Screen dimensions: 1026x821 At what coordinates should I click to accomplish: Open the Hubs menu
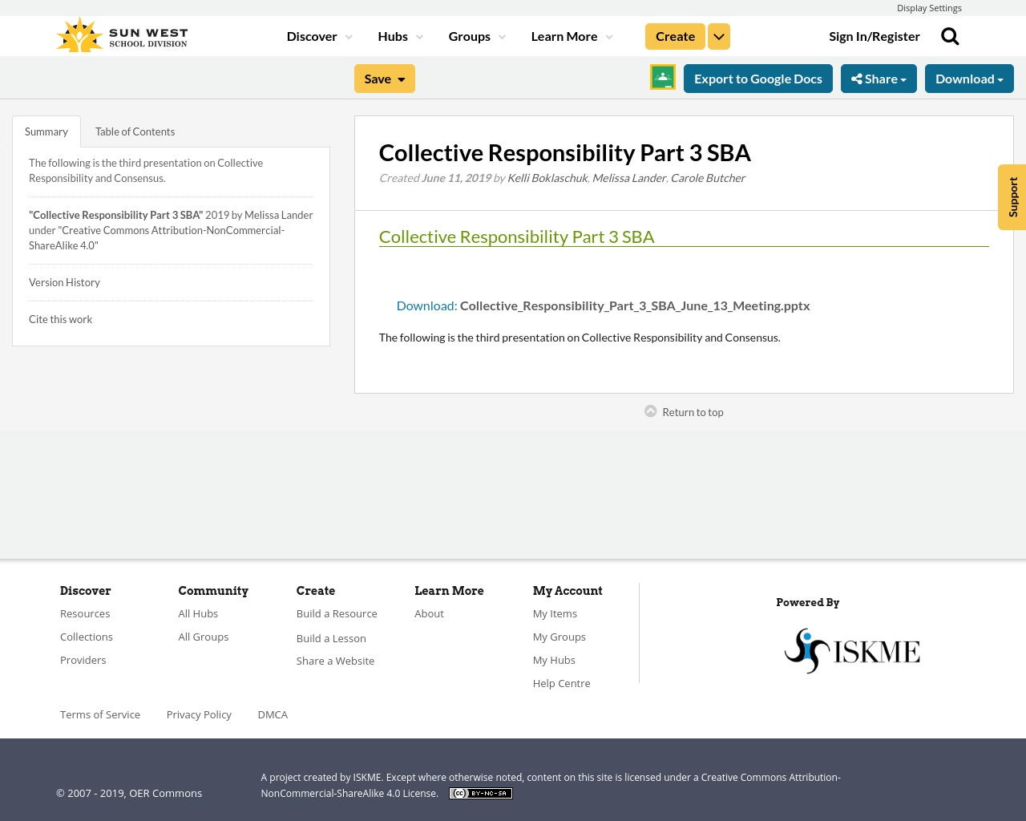pyautogui.click(x=394, y=35)
